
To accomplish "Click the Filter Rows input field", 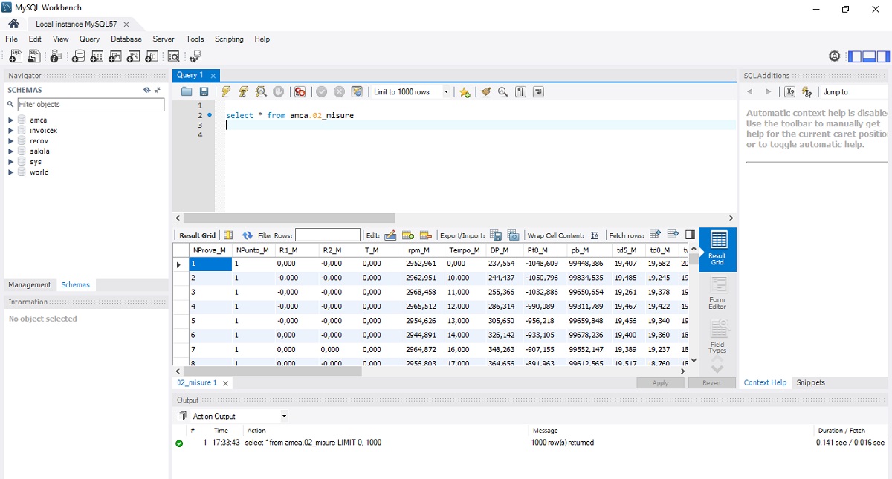I will coord(327,235).
